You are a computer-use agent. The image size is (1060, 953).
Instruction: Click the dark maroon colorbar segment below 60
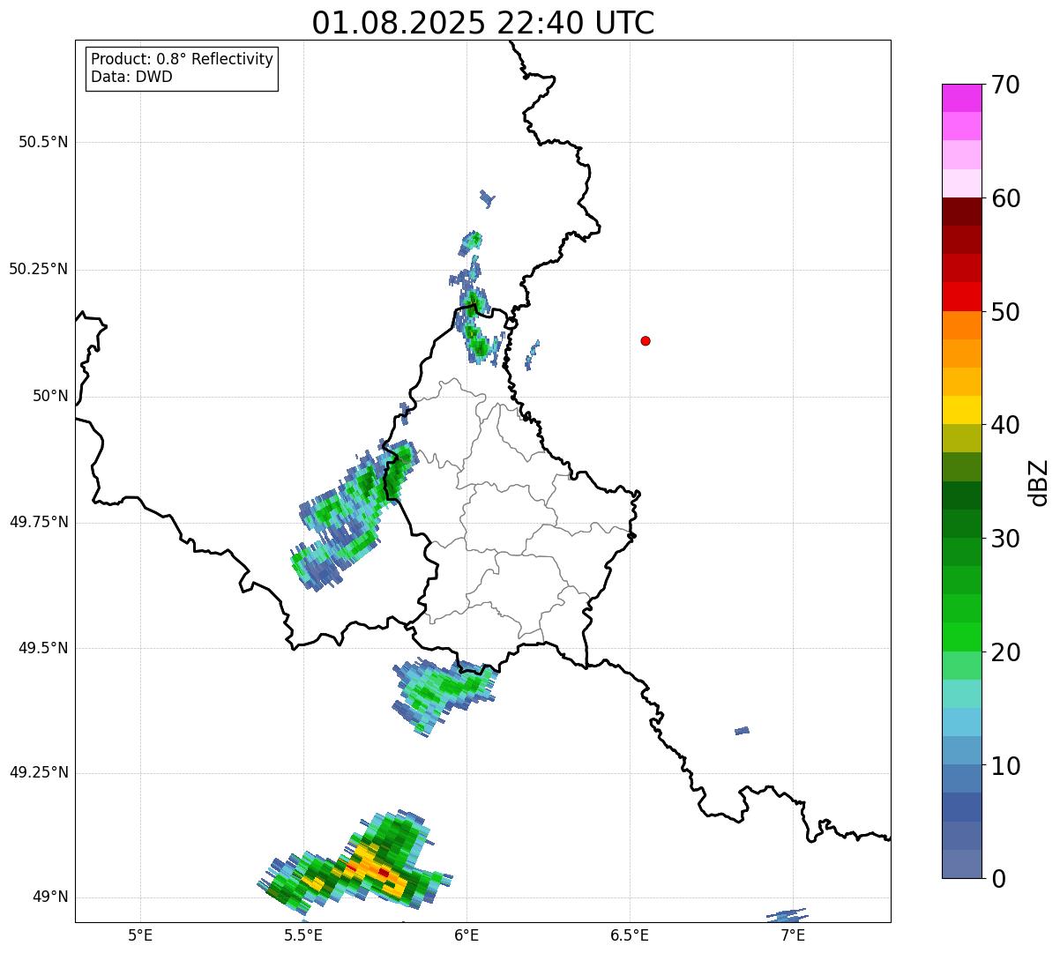click(962, 212)
